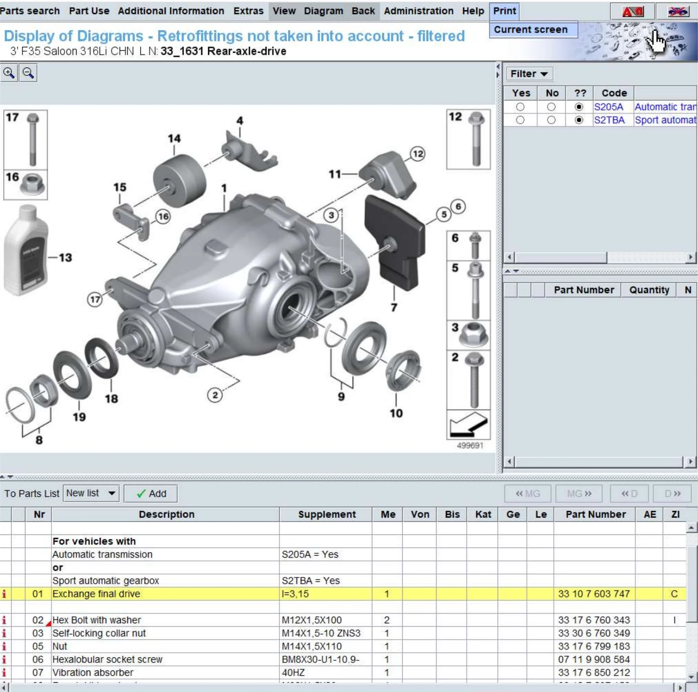Viewport: 698px width, 692px height.
Task: Click info icon for Self-locking collar nut
Action: pyautogui.click(x=4, y=633)
